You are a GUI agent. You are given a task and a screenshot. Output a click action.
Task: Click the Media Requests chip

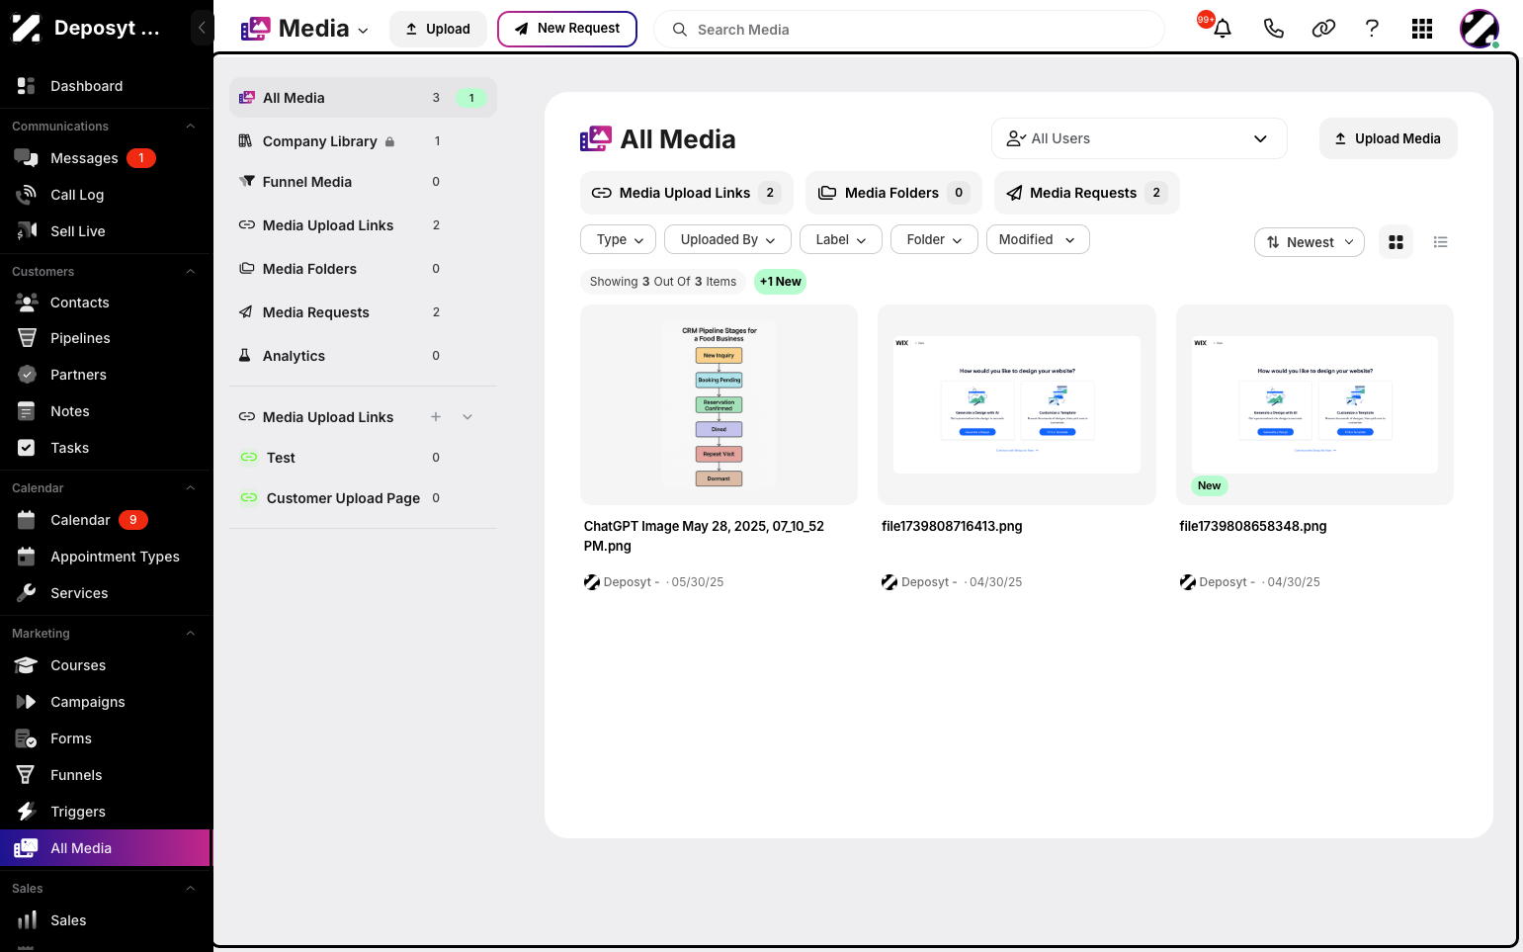[1086, 193]
